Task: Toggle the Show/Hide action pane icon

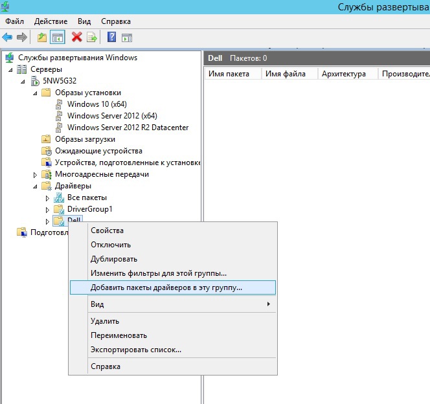Action: click(127, 38)
